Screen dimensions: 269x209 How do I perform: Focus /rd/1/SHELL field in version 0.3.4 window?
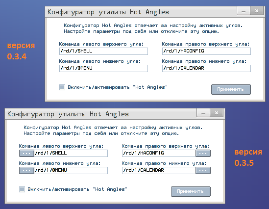pos(103,51)
